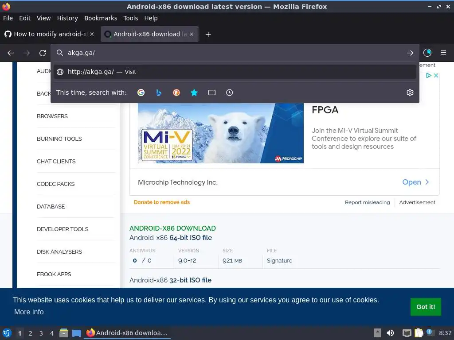Open the Tools menu
The image size is (454, 340).
tap(131, 18)
